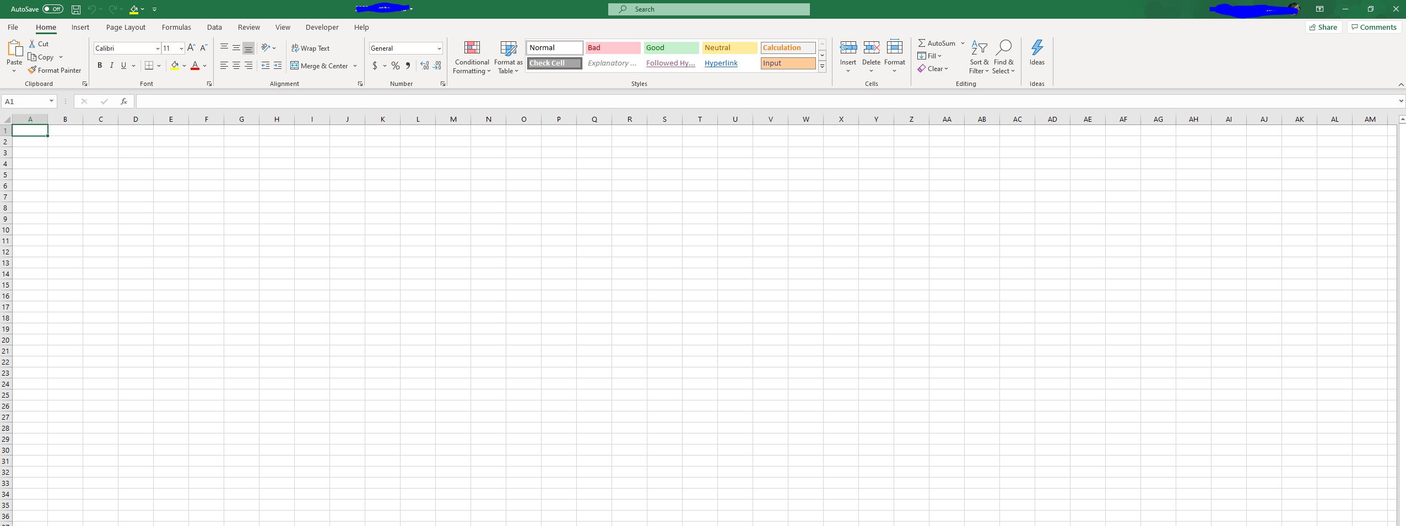Apply red Font Color
This screenshot has height=526, width=1406.
coord(195,66)
